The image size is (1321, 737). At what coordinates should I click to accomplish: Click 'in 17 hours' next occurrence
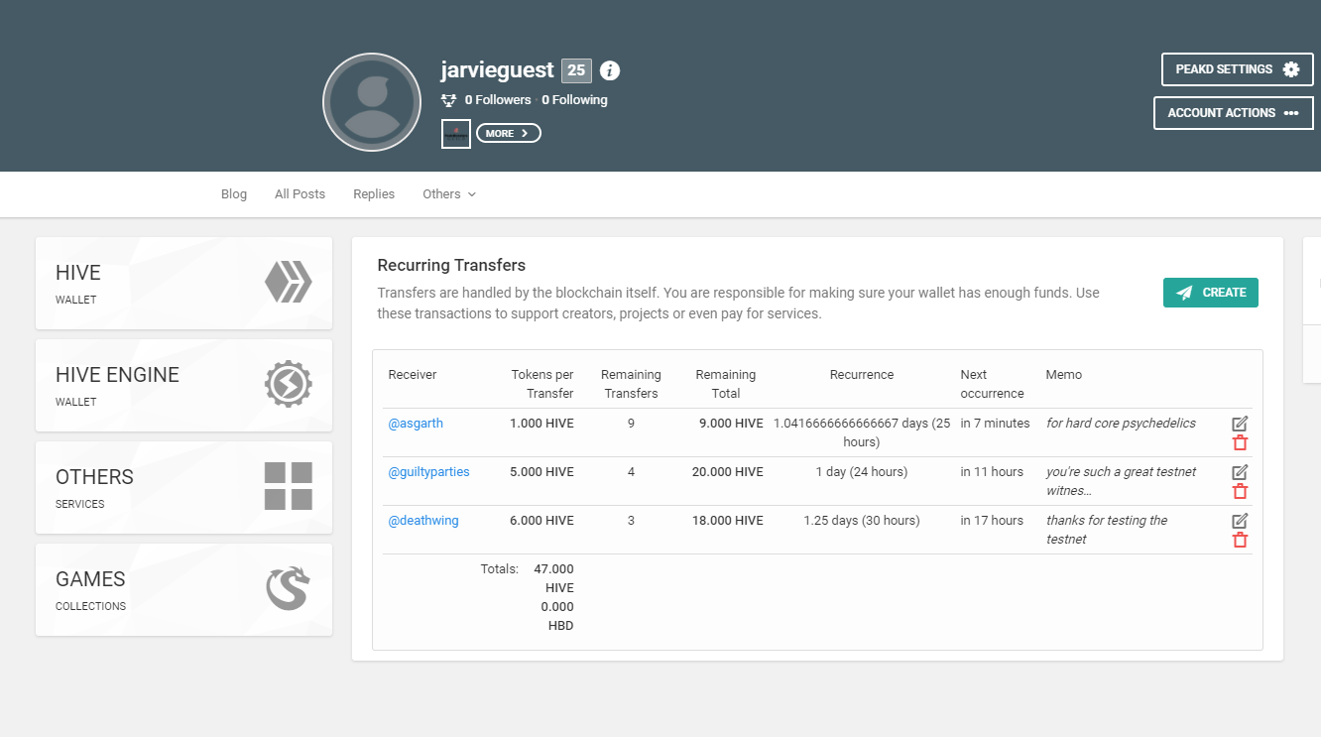992,521
